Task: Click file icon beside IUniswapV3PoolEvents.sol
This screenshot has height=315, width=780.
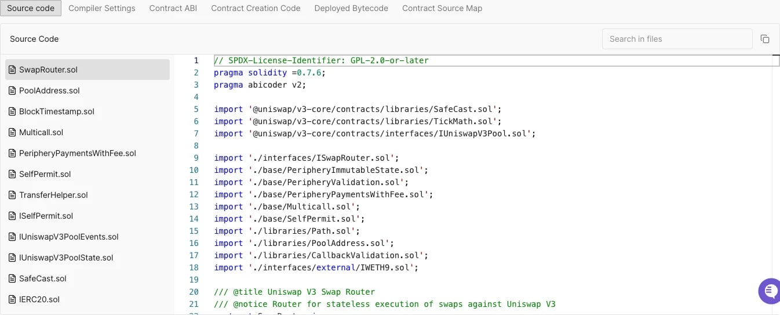Action: 12,237
